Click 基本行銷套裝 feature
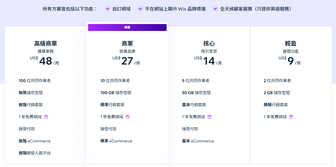Viewport: 336px width, 167px height. pos(194,105)
